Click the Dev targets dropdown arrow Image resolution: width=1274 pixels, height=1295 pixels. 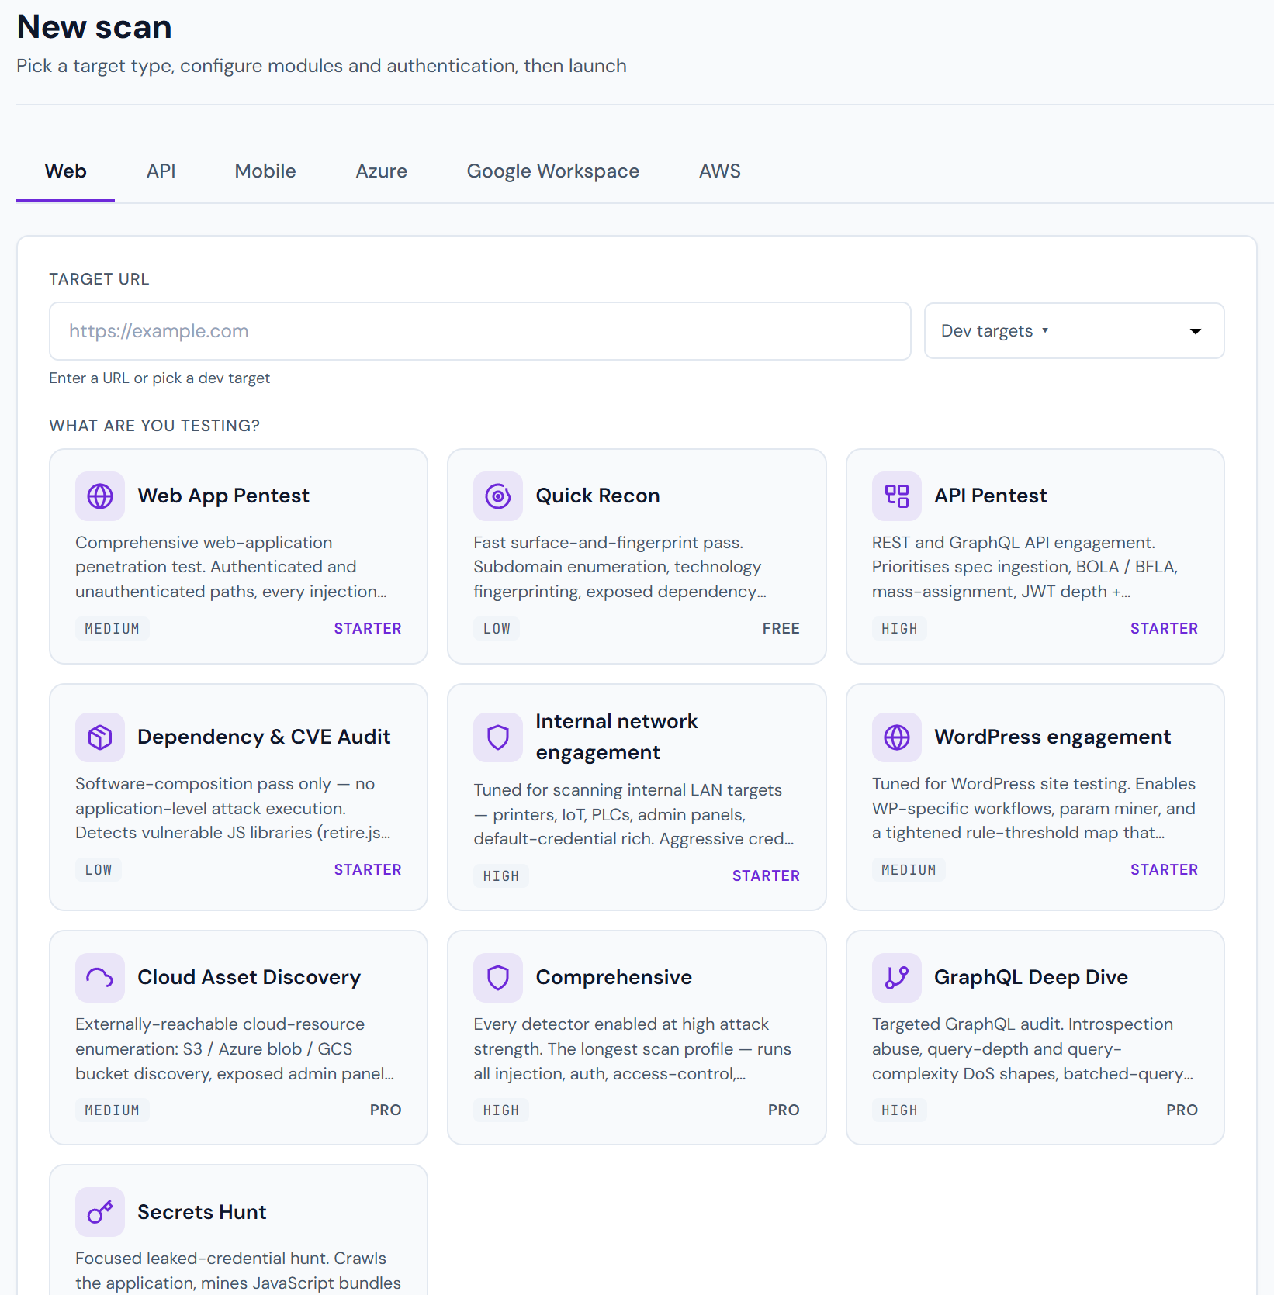click(x=1196, y=331)
